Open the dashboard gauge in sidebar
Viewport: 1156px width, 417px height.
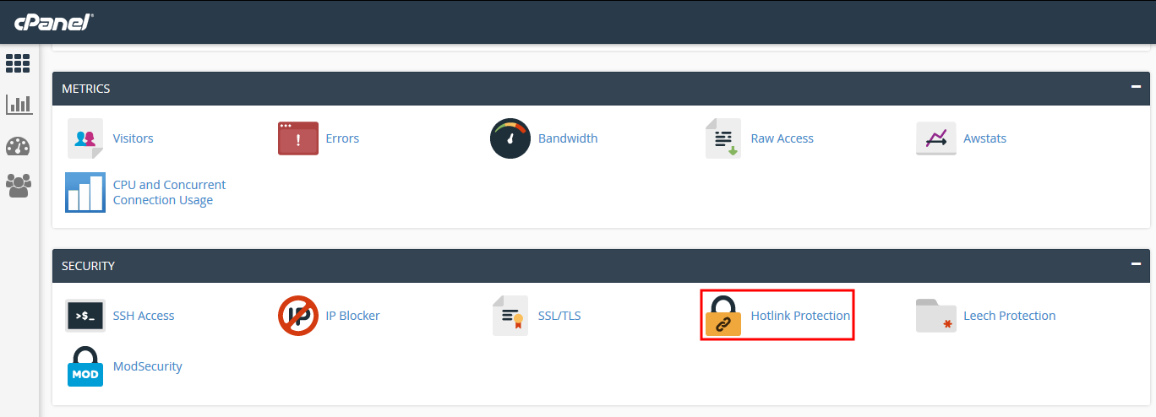(18, 145)
